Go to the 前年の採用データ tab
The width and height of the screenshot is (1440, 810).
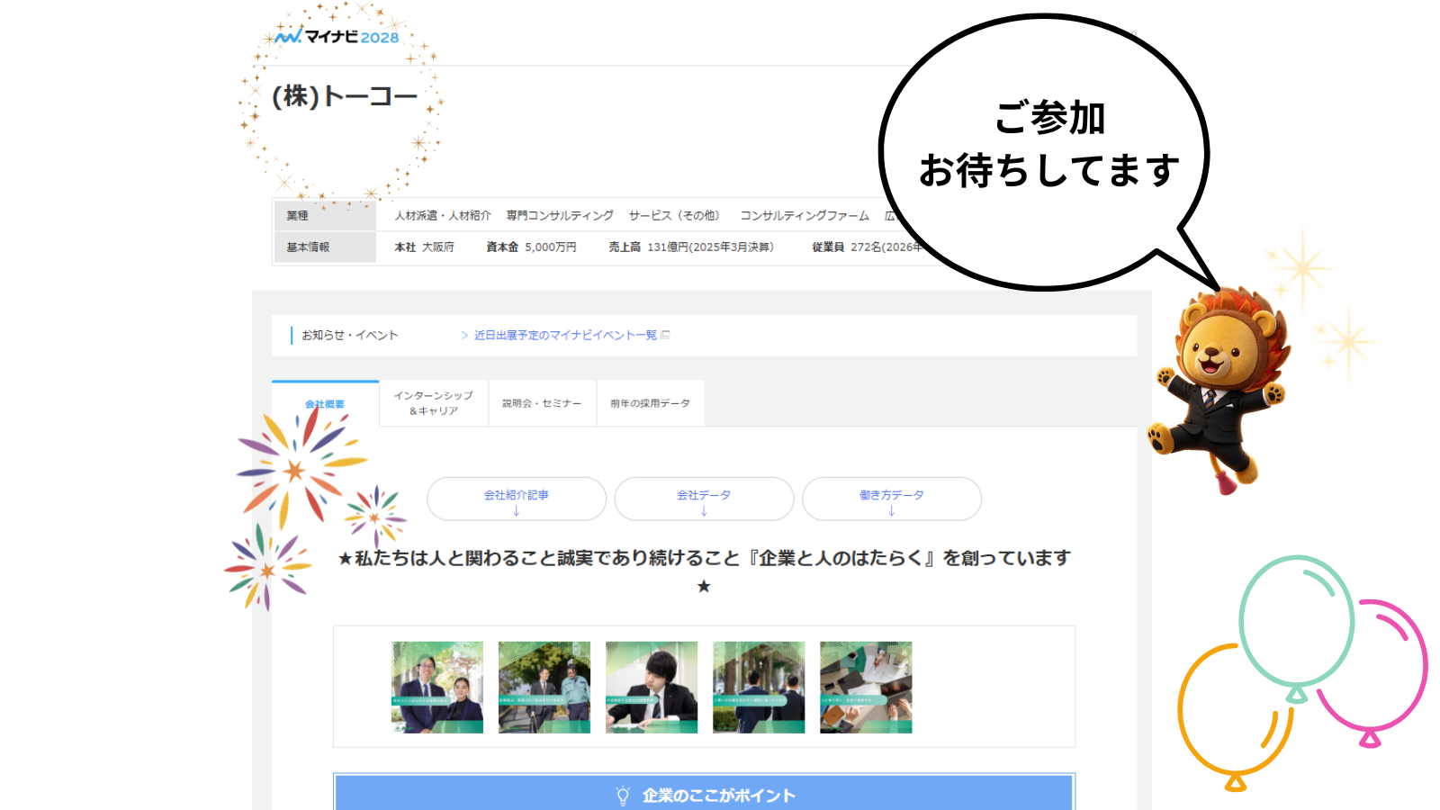650,403
